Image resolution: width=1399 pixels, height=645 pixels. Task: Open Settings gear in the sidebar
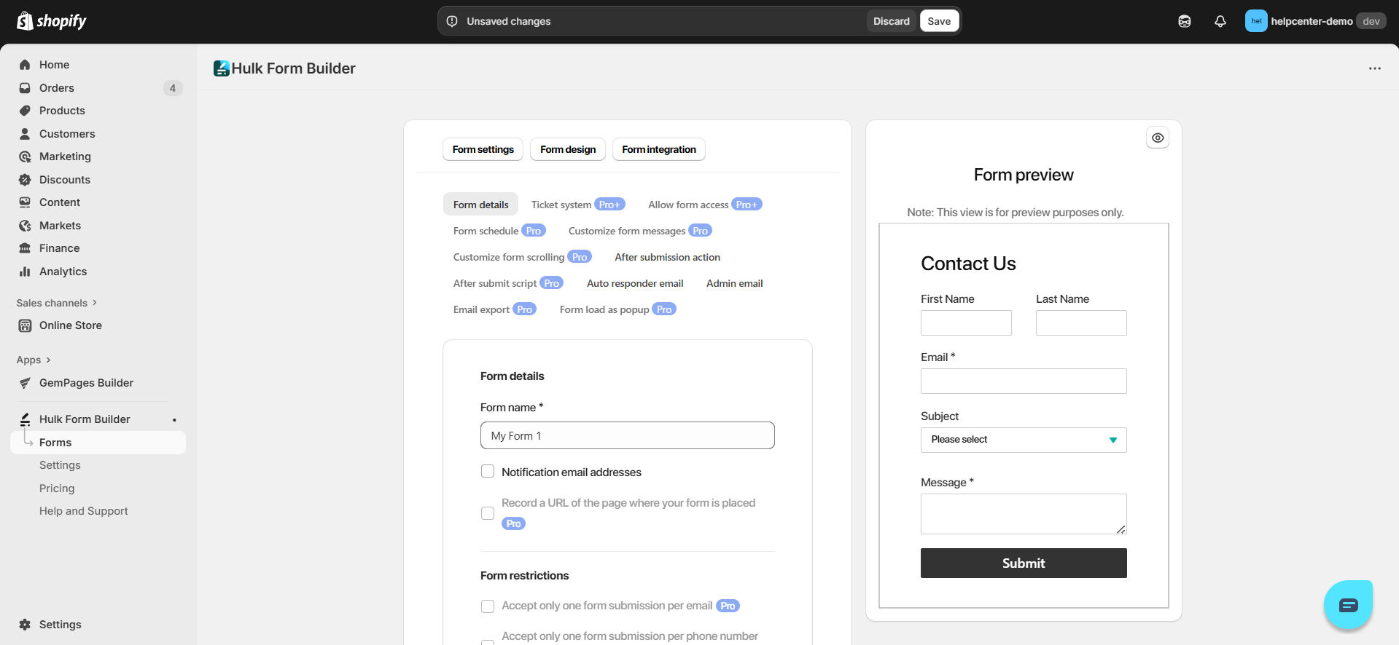coord(25,625)
